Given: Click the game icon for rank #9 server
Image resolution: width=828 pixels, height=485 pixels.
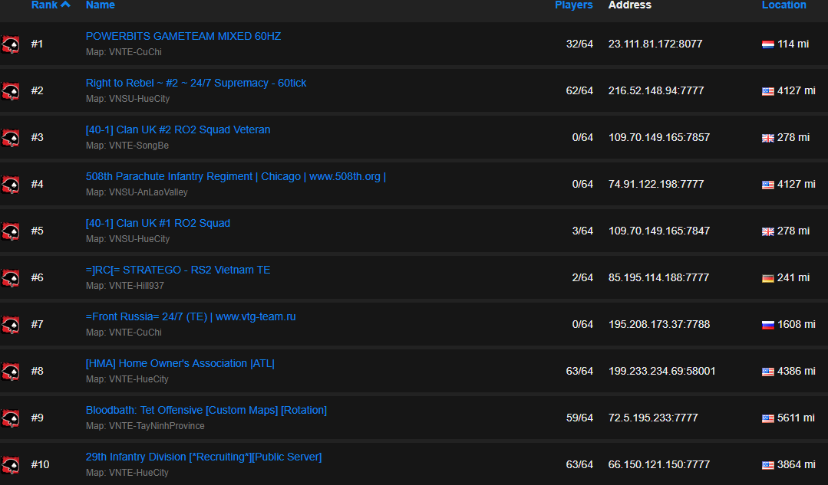Looking at the screenshot, I should click(x=10, y=418).
